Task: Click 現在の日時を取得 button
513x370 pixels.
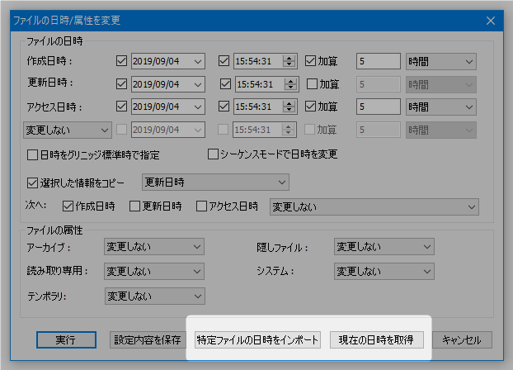Action: tap(377, 339)
